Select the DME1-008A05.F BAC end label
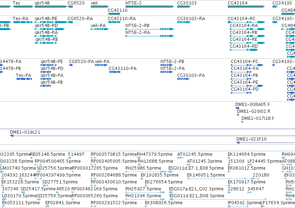The image size is (295, 208). (x=252, y=105)
